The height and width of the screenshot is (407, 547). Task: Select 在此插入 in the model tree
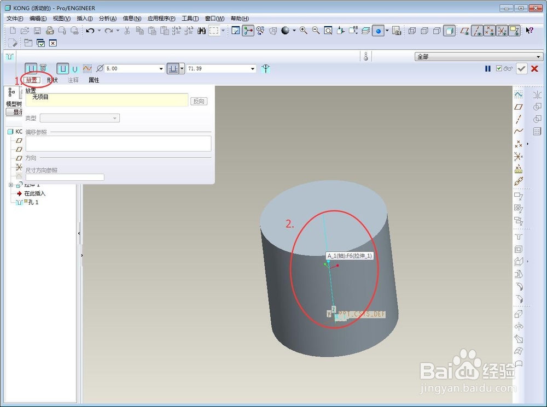tap(34, 193)
